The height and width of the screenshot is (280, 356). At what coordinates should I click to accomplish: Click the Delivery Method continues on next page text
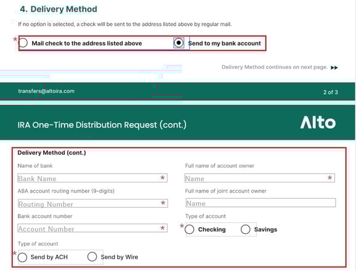[275, 67]
